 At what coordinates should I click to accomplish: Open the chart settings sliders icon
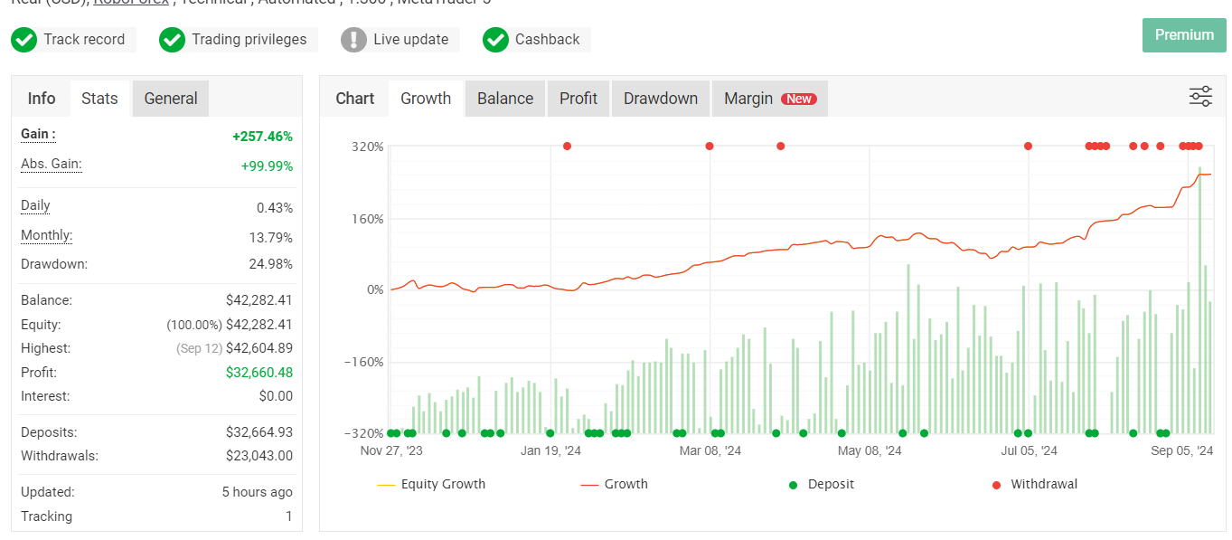pyautogui.click(x=1200, y=98)
